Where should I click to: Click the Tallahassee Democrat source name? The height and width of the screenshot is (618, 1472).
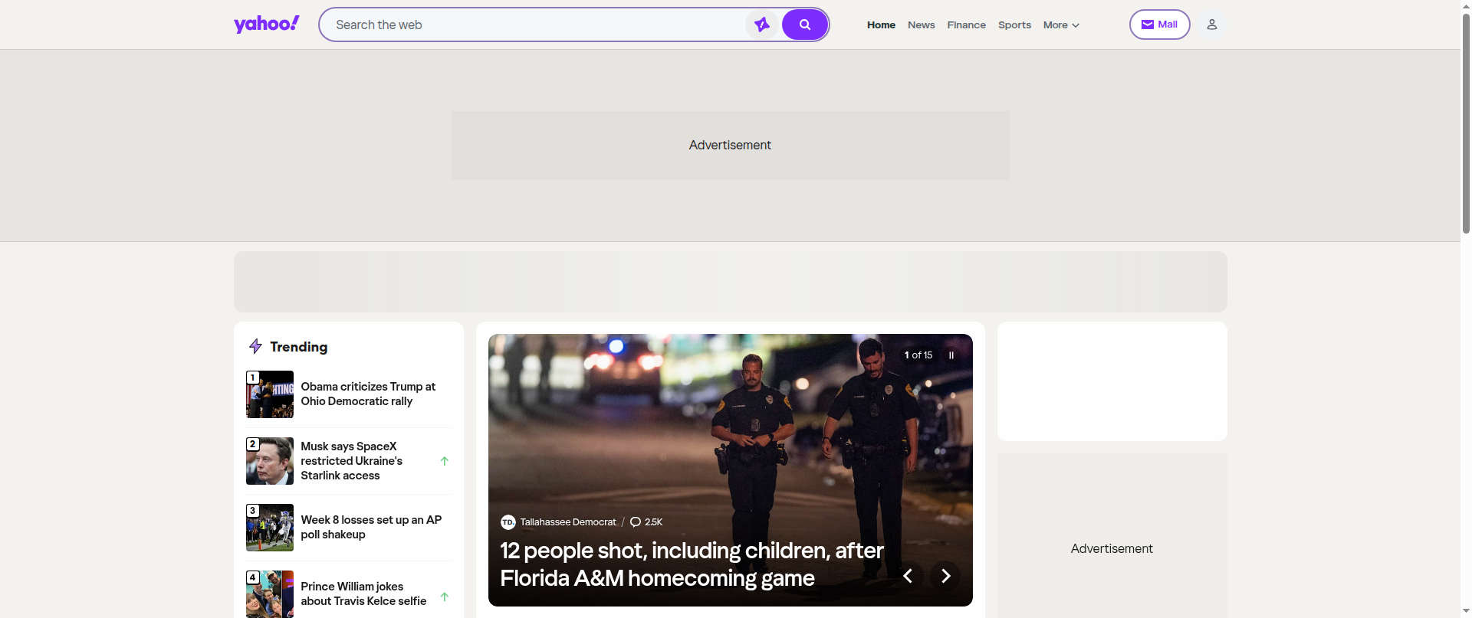point(568,522)
